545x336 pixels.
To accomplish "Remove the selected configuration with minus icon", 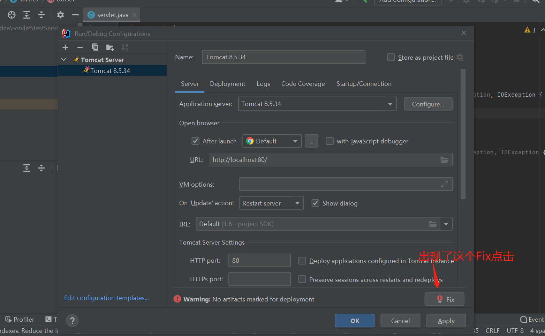I will (x=80, y=47).
